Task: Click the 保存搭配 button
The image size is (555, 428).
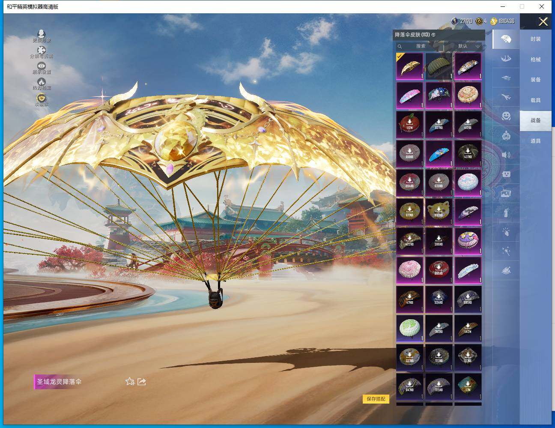Action: [376, 399]
